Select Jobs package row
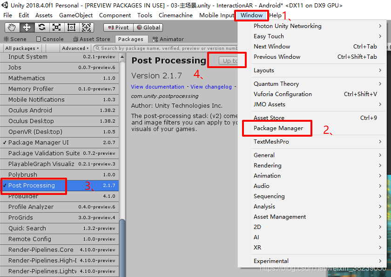This screenshot has width=391, height=277. point(60,68)
